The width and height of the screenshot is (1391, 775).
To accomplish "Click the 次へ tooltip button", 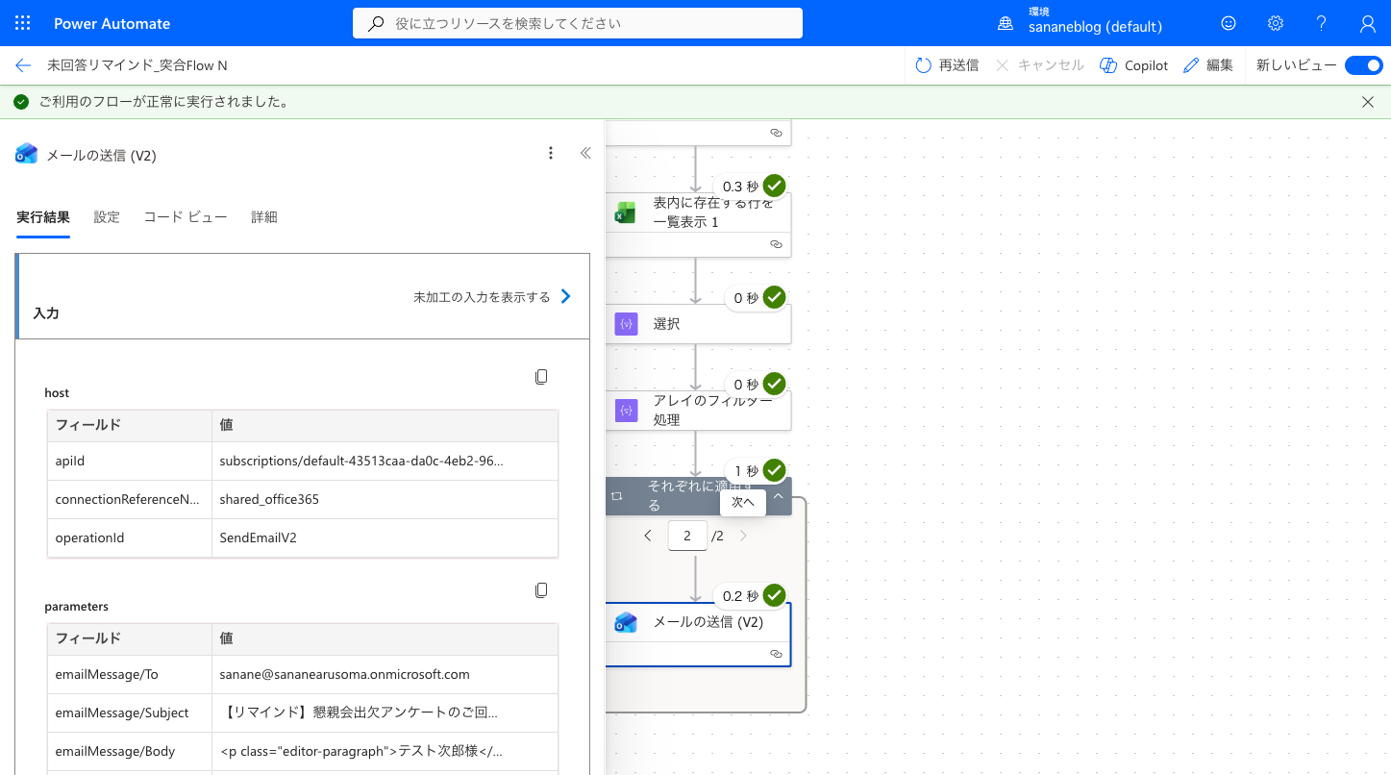I will point(743,501).
